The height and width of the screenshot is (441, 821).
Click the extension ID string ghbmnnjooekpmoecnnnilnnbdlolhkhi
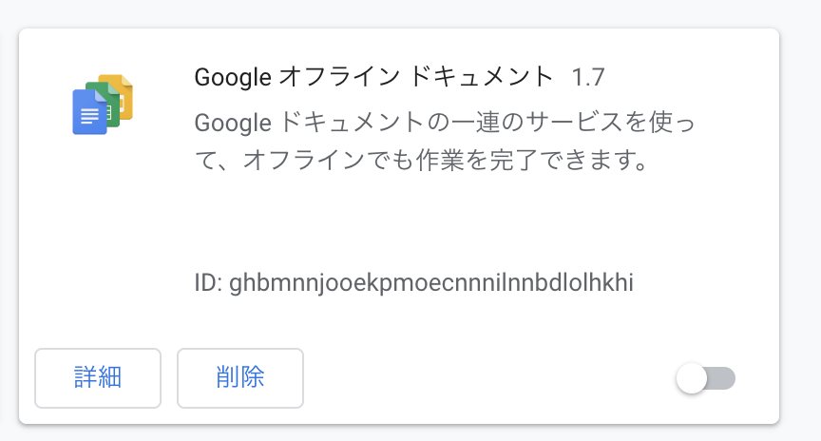point(431,283)
